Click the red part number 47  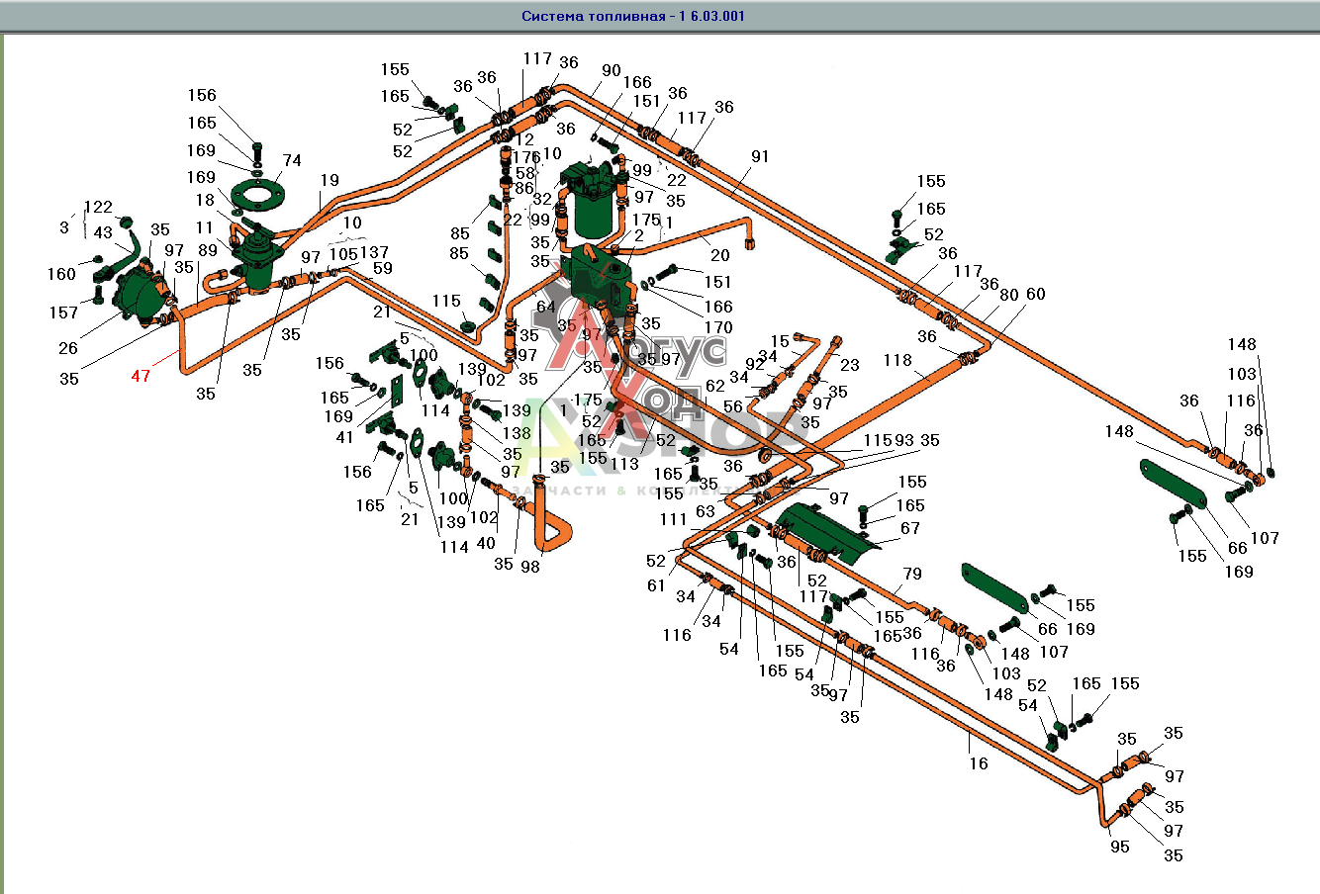click(x=141, y=376)
